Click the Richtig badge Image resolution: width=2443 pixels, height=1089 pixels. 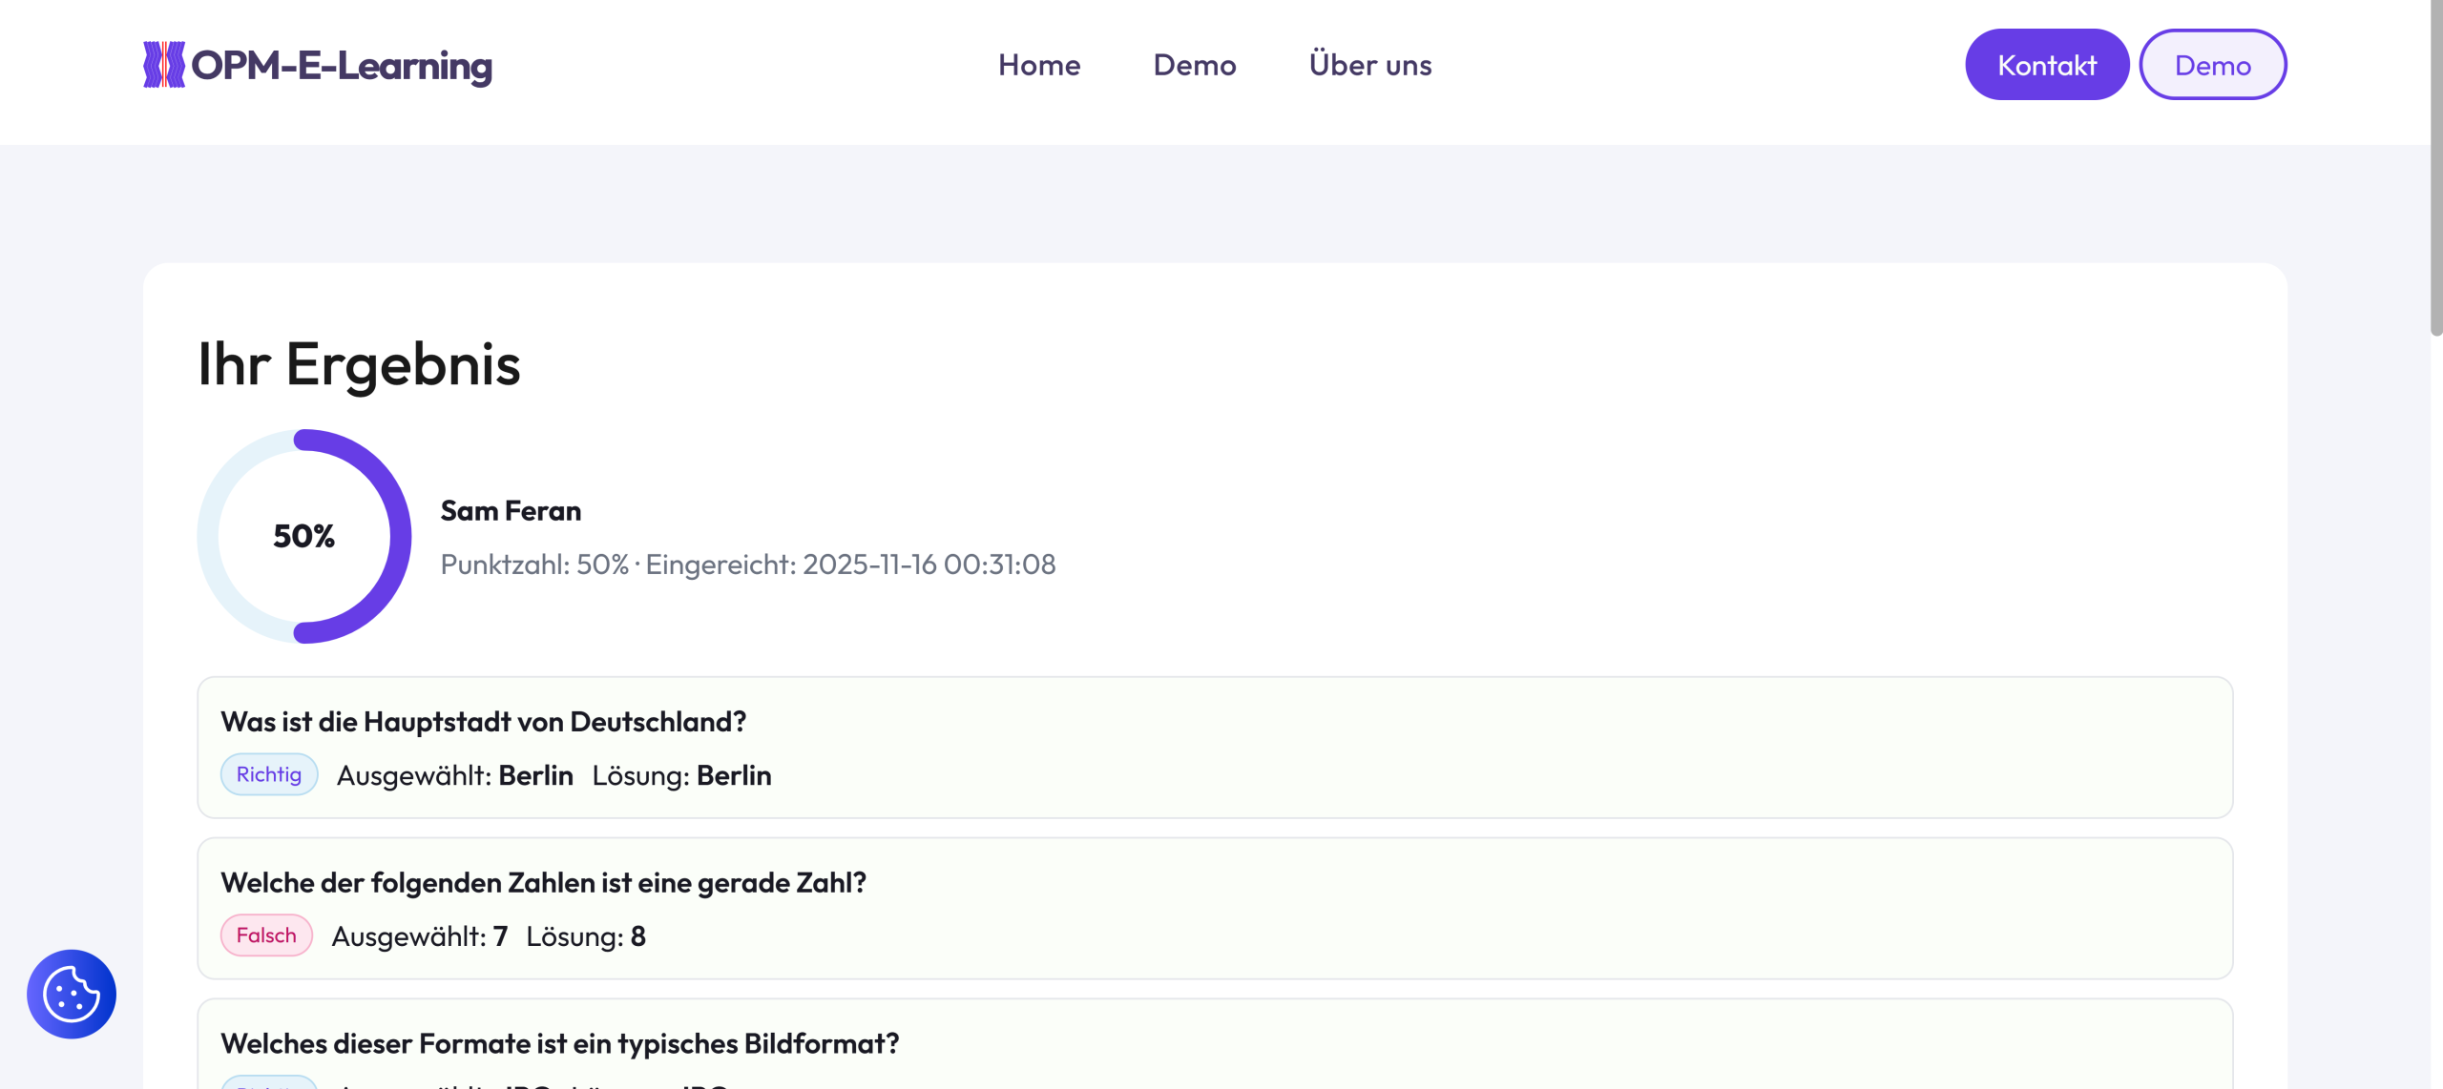pyautogui.click(x=269, y=774)
